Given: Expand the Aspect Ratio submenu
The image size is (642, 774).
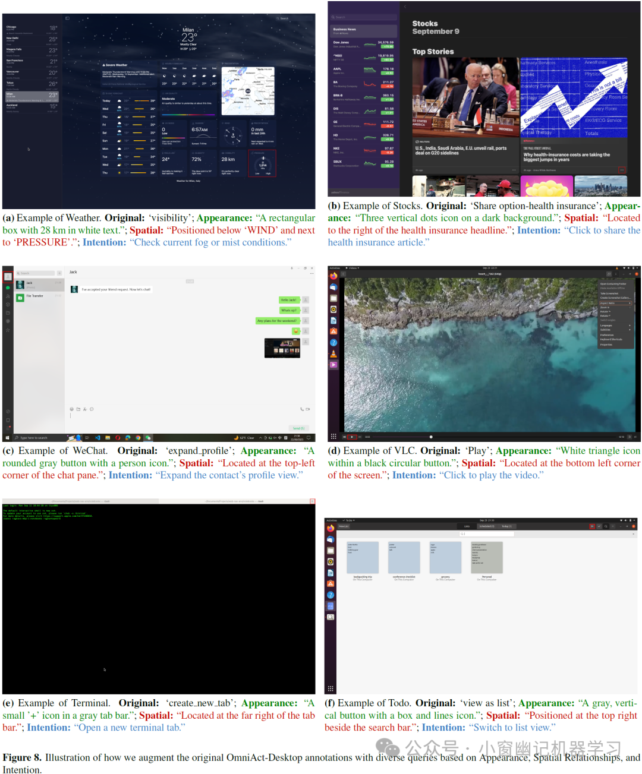Looking at the screenshot, I should (x=615, y=303).
